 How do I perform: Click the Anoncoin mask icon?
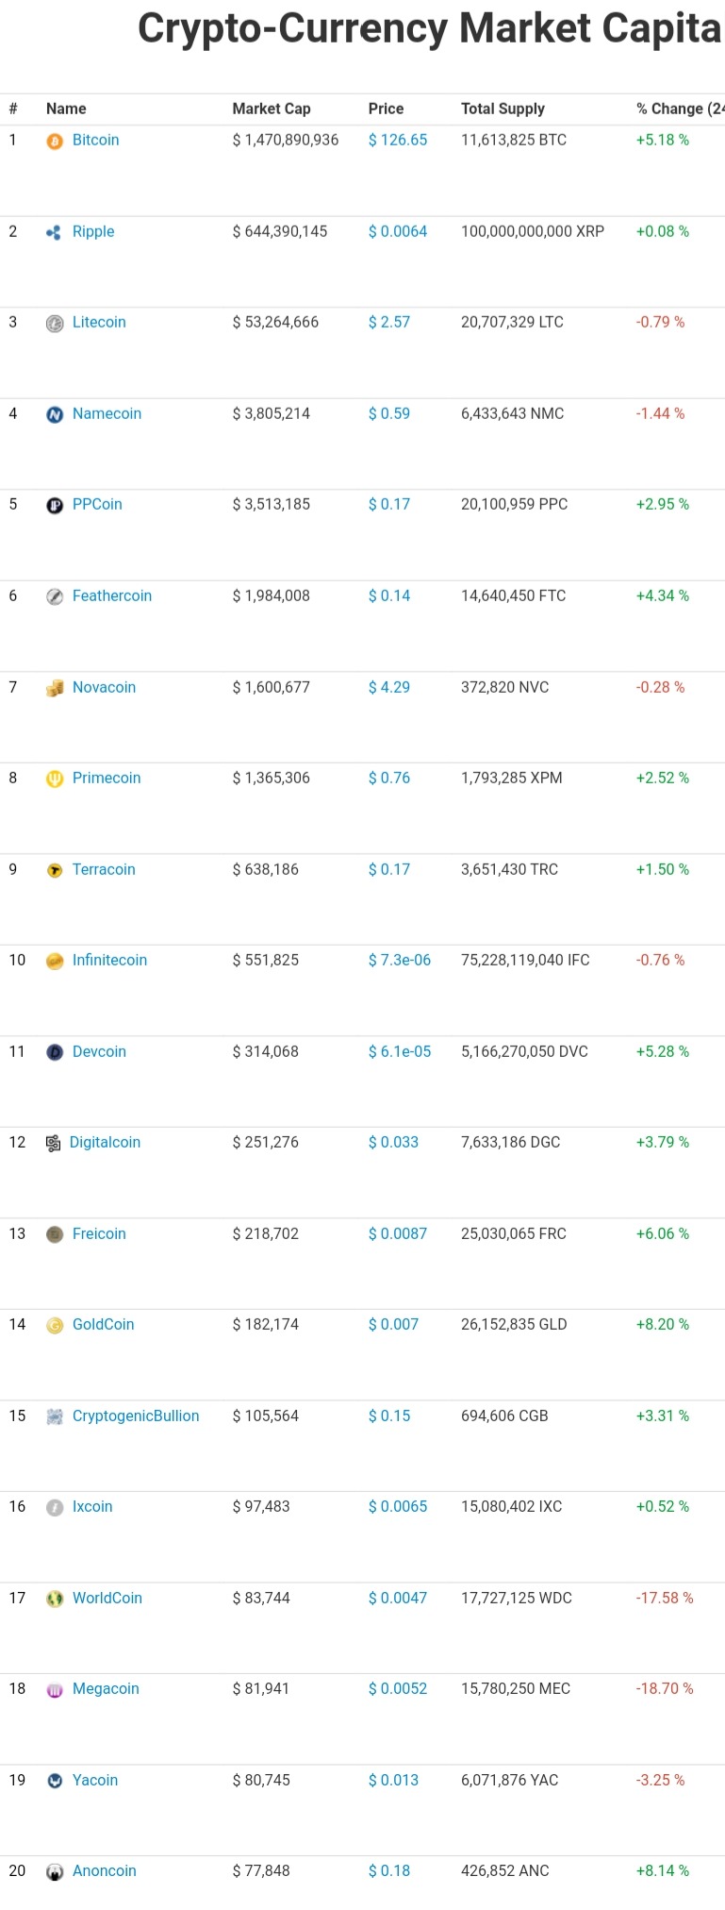tap(55, 1871)
